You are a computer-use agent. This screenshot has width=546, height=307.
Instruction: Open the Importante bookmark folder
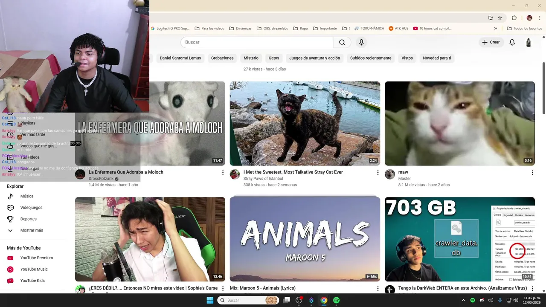(325, 29)
